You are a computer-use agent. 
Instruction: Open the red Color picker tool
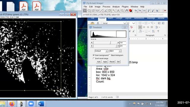coord(131,11)
